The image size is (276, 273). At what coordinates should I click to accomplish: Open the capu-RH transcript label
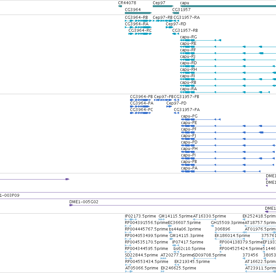(188, 69)
